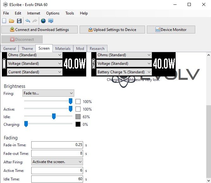Switch to the General tab
Viewport: 211px width, 183px height.
9,48
